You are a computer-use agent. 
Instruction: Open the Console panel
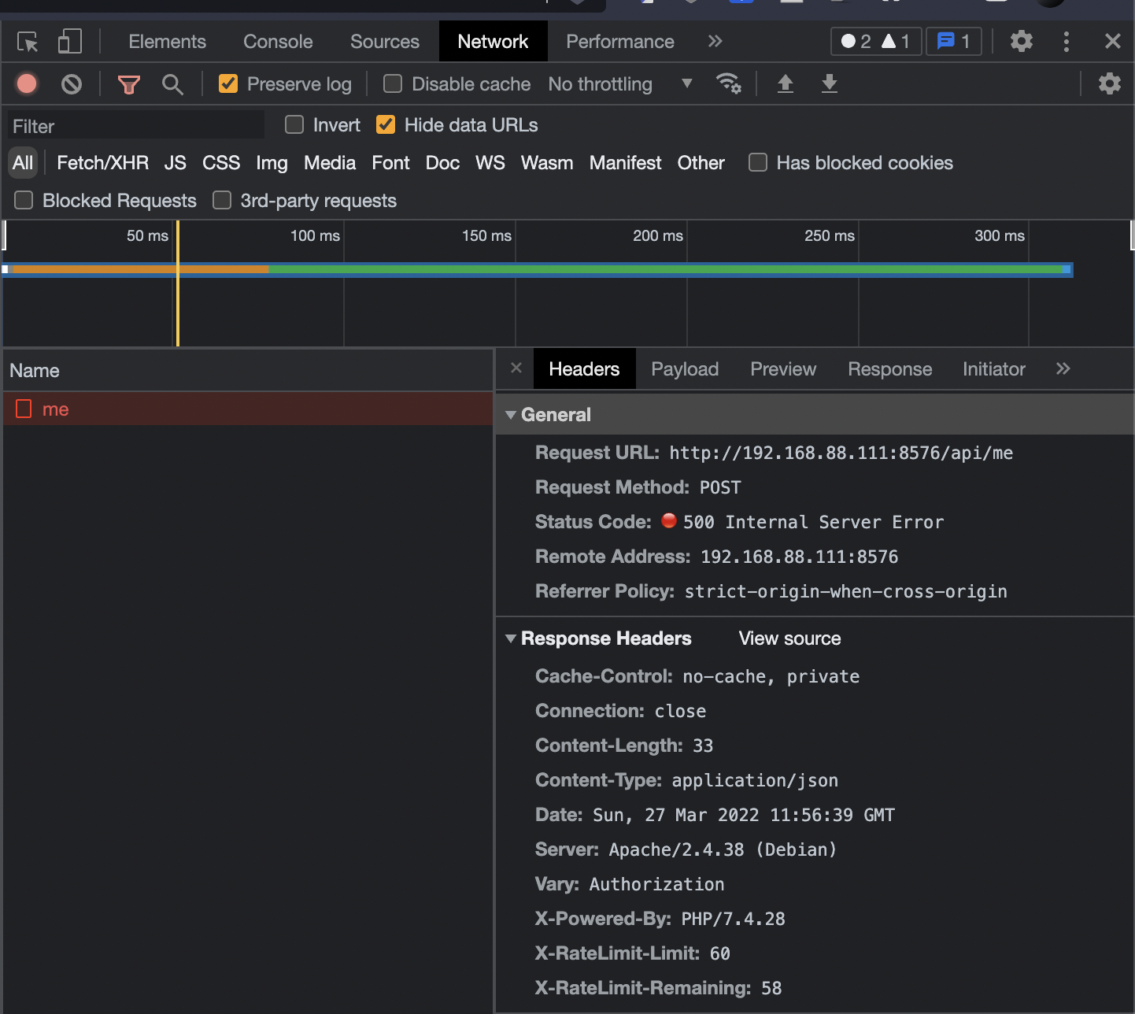click(277, 42)
